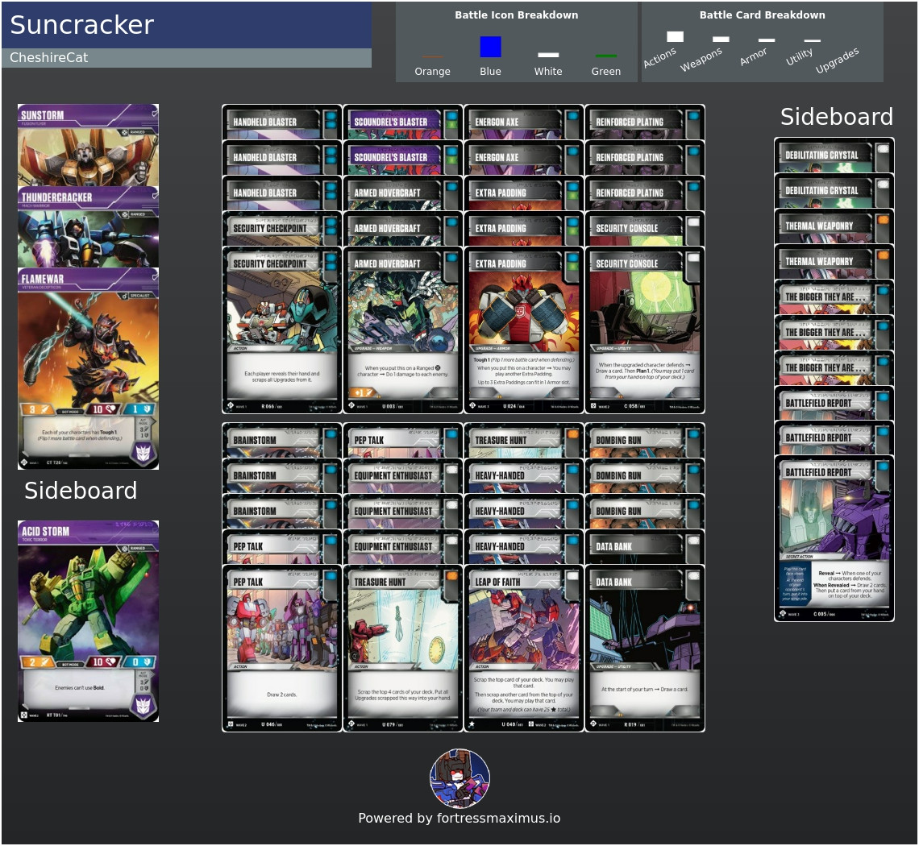Click the 'Draw 2 cards.' text on Pep Talk
The height and width of the screenshot is (846, 919).
(282, 695)
